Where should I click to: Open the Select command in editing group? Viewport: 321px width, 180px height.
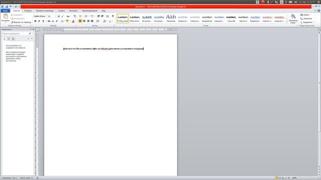307,22
